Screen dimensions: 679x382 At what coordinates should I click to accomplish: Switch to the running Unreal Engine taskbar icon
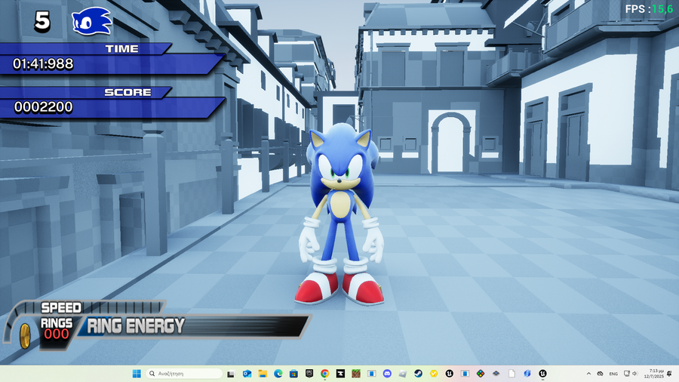[x=543, y=374]
